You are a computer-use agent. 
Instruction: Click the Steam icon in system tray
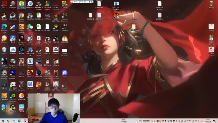click(168, 121)
